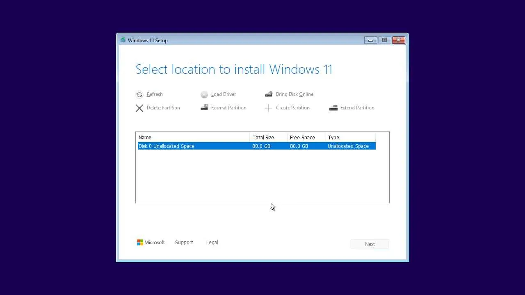
Task: Click the Name column header
Action: pos(194,137)
